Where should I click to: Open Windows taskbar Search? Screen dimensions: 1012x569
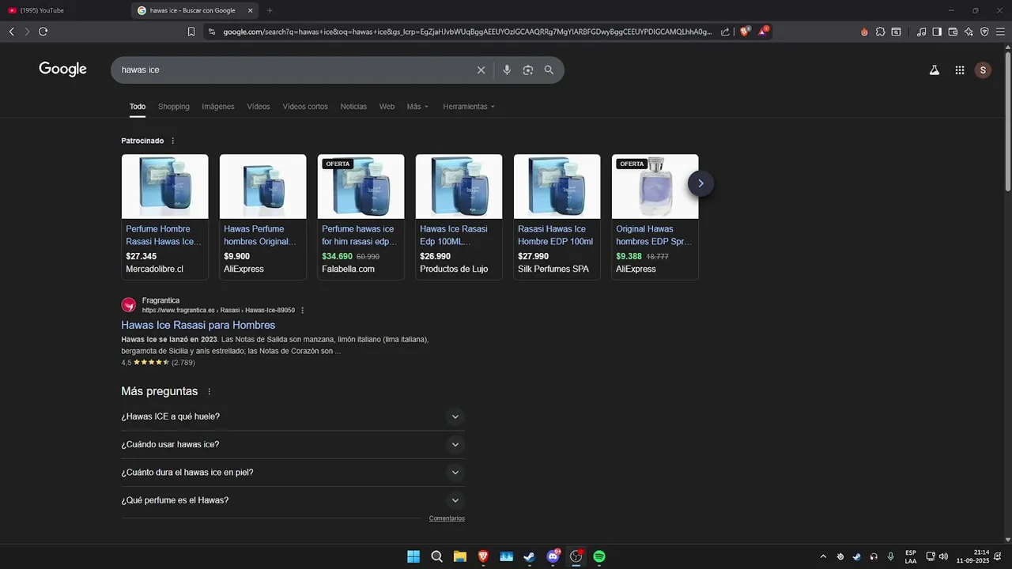[x=436, y=556]
